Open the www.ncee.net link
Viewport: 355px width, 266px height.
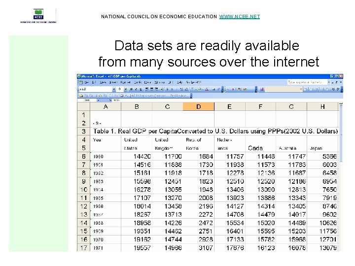[x=239, y=17]
